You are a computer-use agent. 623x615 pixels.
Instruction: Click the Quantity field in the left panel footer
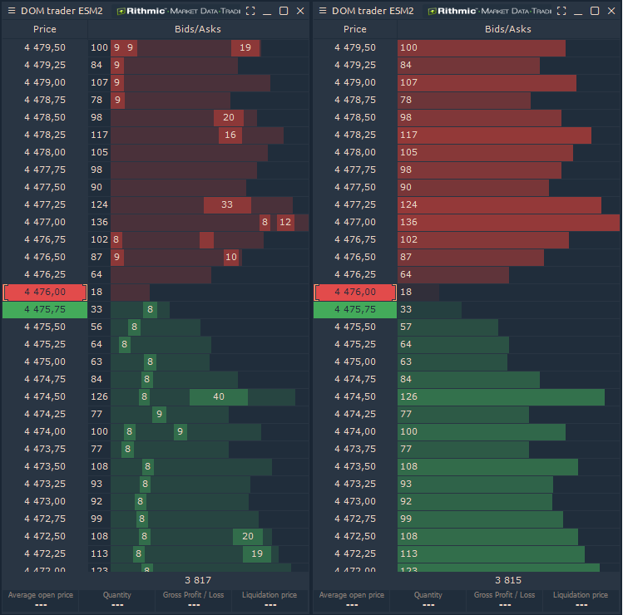(116, 600)
